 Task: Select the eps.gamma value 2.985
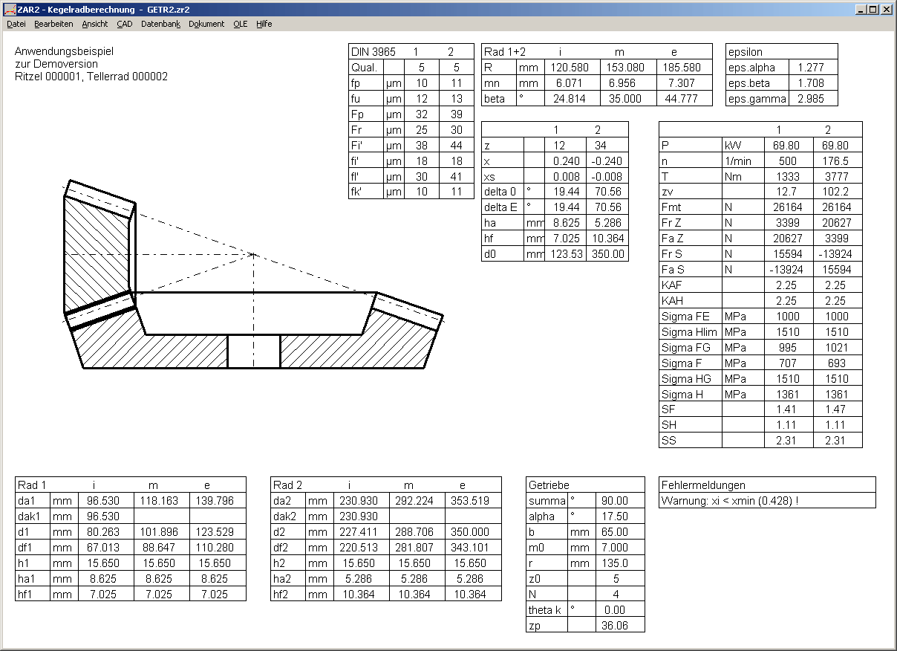pos(812,99)
